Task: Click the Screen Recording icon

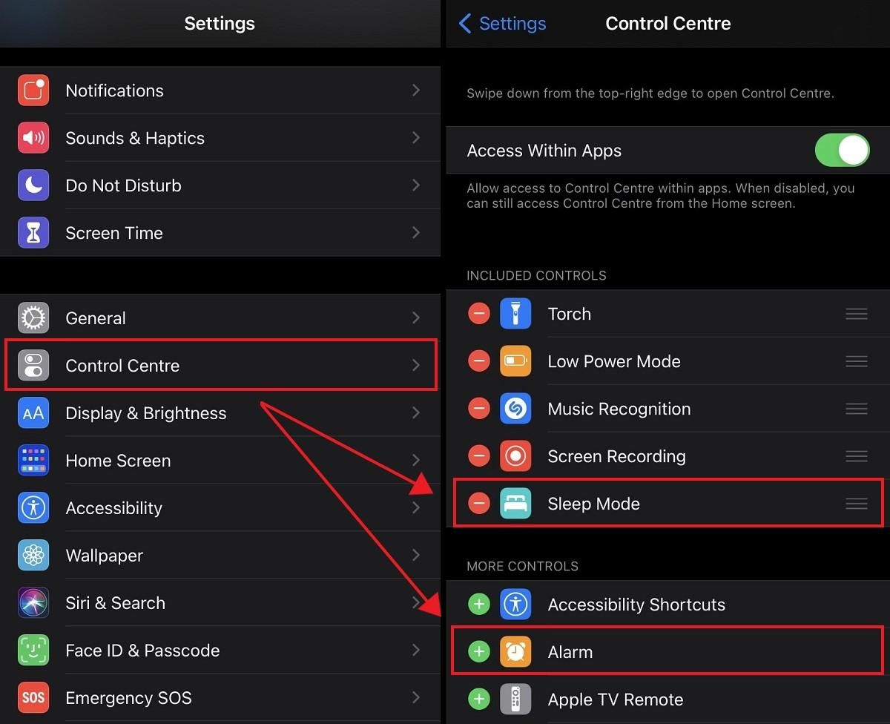Action: pos(515,455)
